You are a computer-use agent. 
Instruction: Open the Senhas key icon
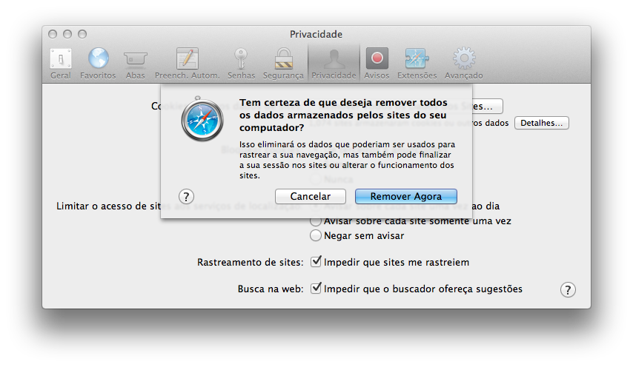click(242, 63)
